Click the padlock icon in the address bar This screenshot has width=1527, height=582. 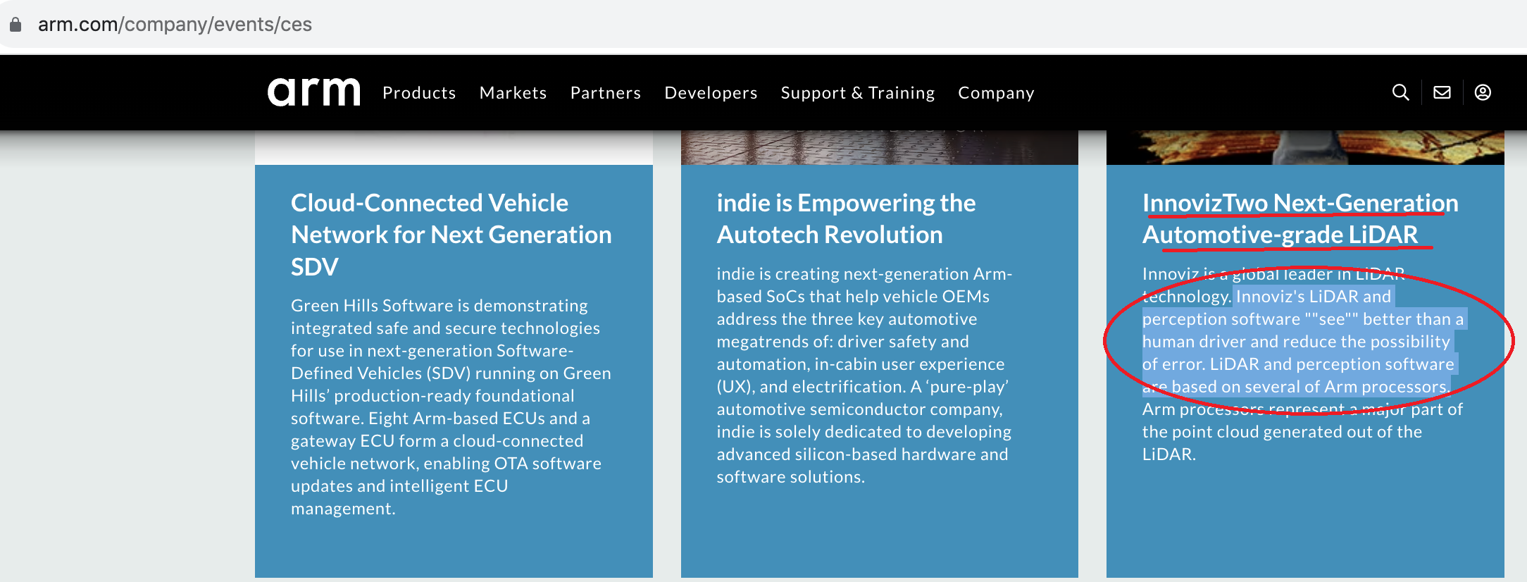click(15, 25)
